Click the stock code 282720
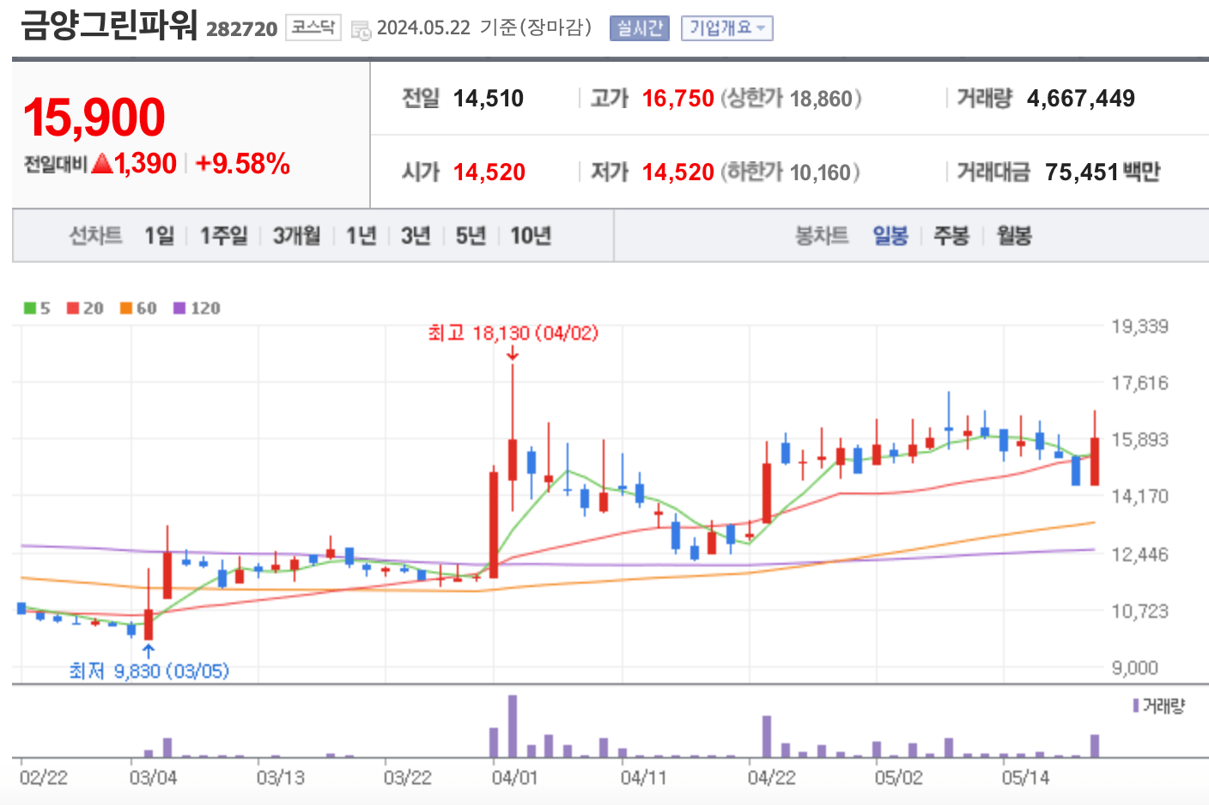Viewport: 1209px width, 805px height. 242,29
